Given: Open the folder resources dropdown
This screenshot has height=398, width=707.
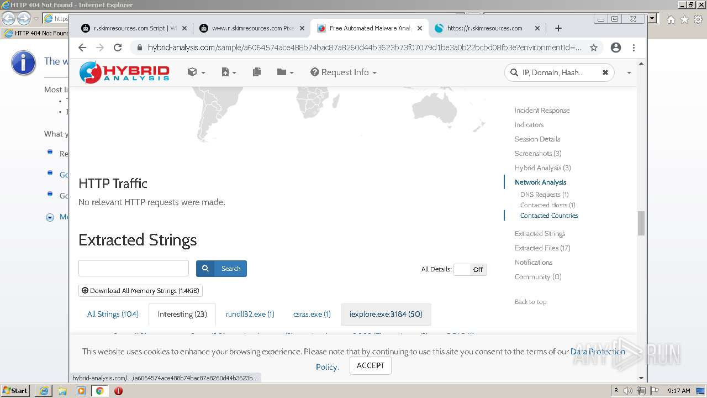Looking at the screenshot, I should tap(285, 72).
